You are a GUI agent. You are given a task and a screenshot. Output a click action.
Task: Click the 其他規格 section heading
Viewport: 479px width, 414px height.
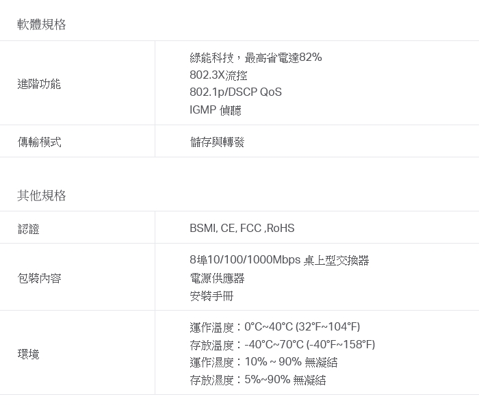(x=42, y=196)
